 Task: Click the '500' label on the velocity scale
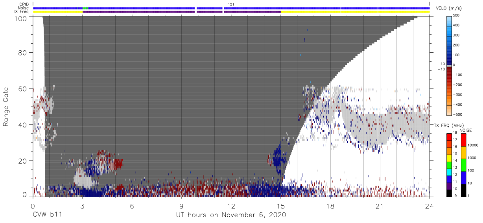457,16
